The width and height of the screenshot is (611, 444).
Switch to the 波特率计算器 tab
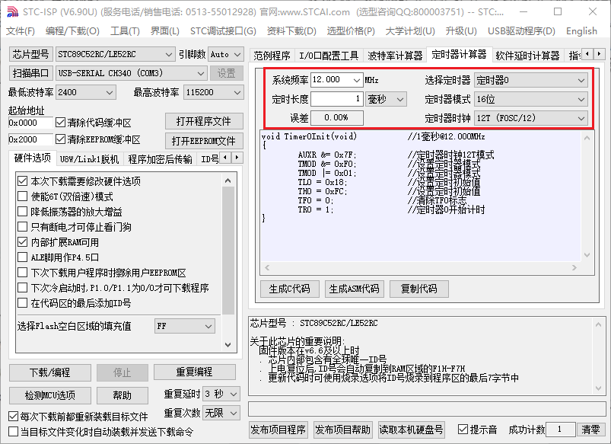click(x=395, y=56)
